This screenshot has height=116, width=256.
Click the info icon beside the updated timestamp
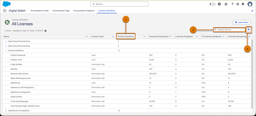(45, 31)
